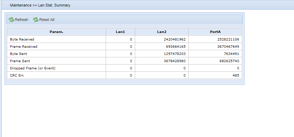This screenshot has width=294, height=137.
Task: Click the CRC Err. row label
Action: [x=17, y=75]
